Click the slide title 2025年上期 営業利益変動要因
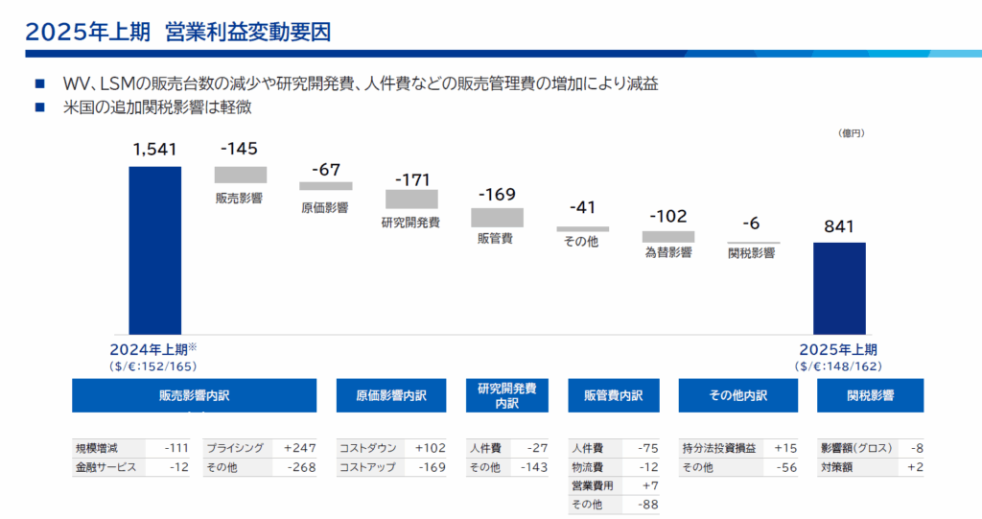 click(x=177, y=32)
